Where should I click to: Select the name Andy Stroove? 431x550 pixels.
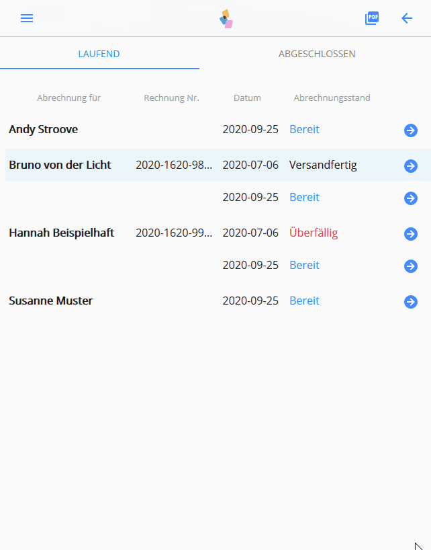pyautogui.click(x=43, y=129)
